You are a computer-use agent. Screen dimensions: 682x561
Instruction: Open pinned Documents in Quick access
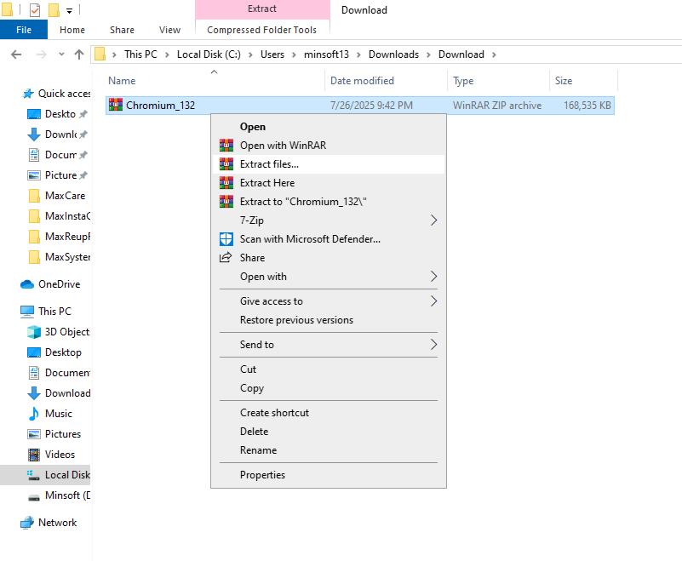57,155
